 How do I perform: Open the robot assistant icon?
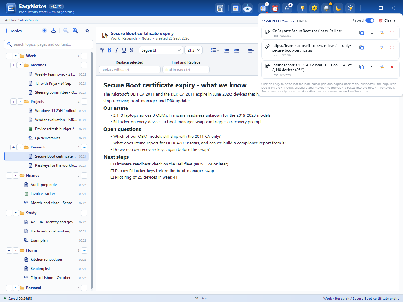click(248, 8)
